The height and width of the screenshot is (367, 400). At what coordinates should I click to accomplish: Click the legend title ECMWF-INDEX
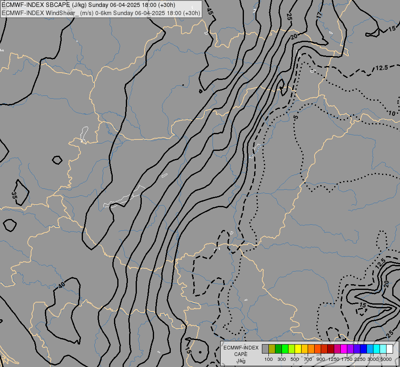[x=241, y=348]
